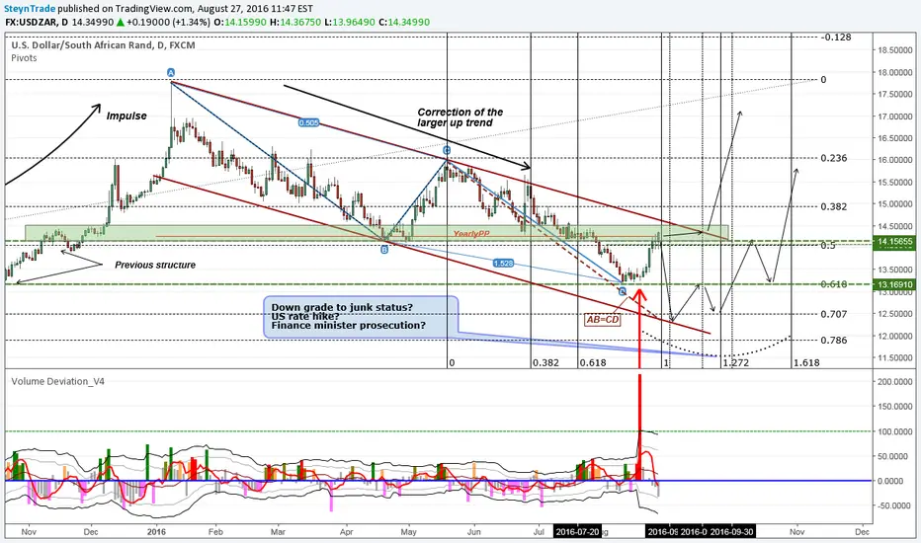Image resolution: width=921 pixels, height=543 pixels.
Task: Click the -50.0000 volume axis value
Action: click(894, 505)
